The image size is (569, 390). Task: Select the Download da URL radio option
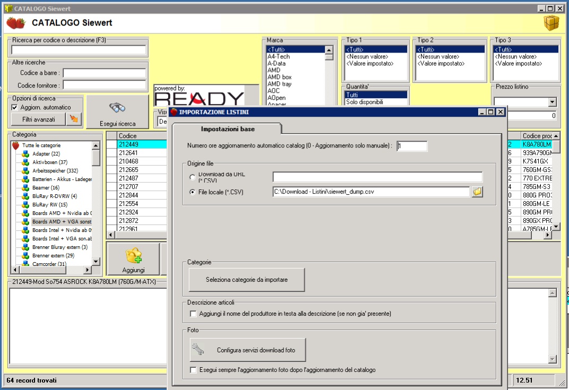[192, 177]
